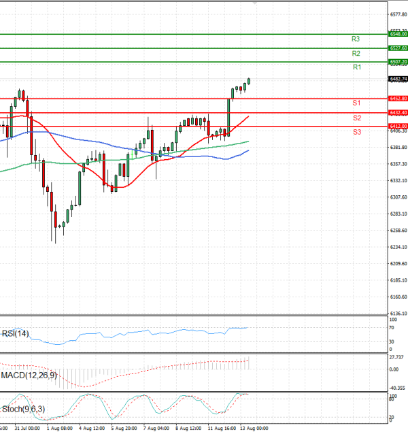Click the 6307.60 price axis value
The width and height of the screenshot is (408, 434).
point(398,197)
